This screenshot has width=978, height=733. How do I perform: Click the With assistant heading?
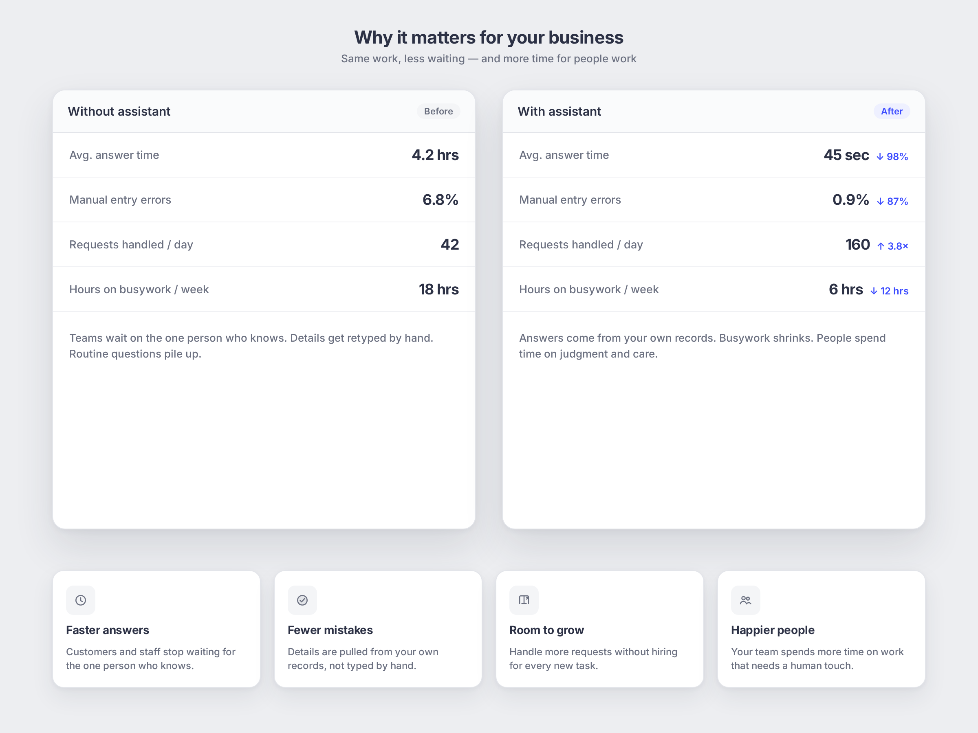(559, 111)
